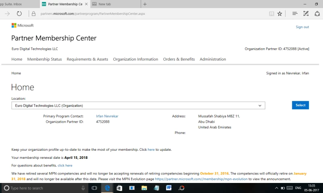
Task: Open the Orders & Benefits menu
Action: [179, 59]
